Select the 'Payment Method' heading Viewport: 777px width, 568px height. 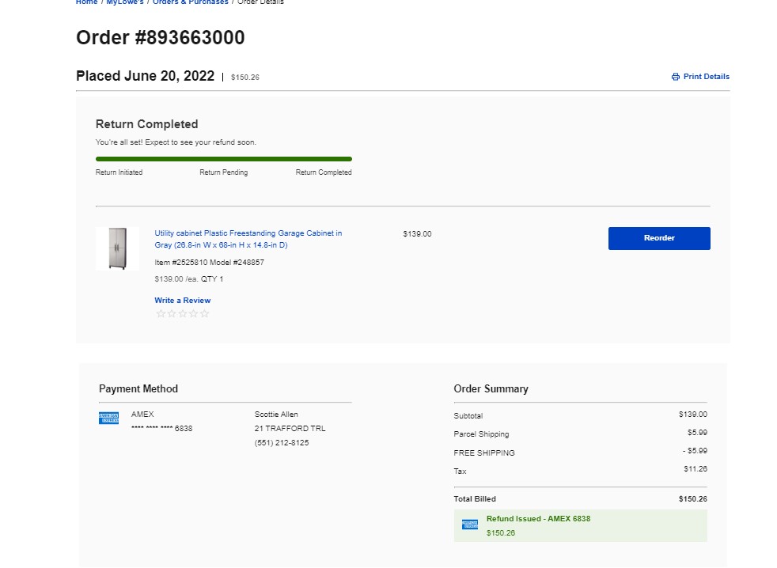pyautogui.click(x=138, y=388)
